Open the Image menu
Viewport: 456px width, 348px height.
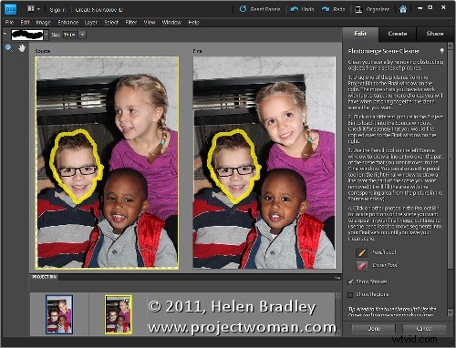pyautogui.click(x=44, y=22)
